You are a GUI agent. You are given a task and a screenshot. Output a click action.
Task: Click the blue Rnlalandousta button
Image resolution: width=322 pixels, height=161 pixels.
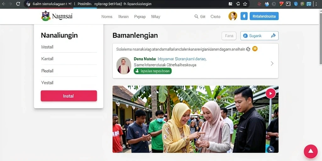tap(264, 16)
